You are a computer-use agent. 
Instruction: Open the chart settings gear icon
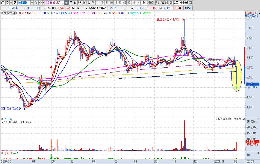point(171,3)
